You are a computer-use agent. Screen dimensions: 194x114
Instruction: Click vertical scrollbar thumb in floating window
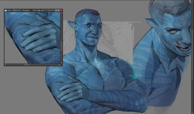tap(61, 46)
